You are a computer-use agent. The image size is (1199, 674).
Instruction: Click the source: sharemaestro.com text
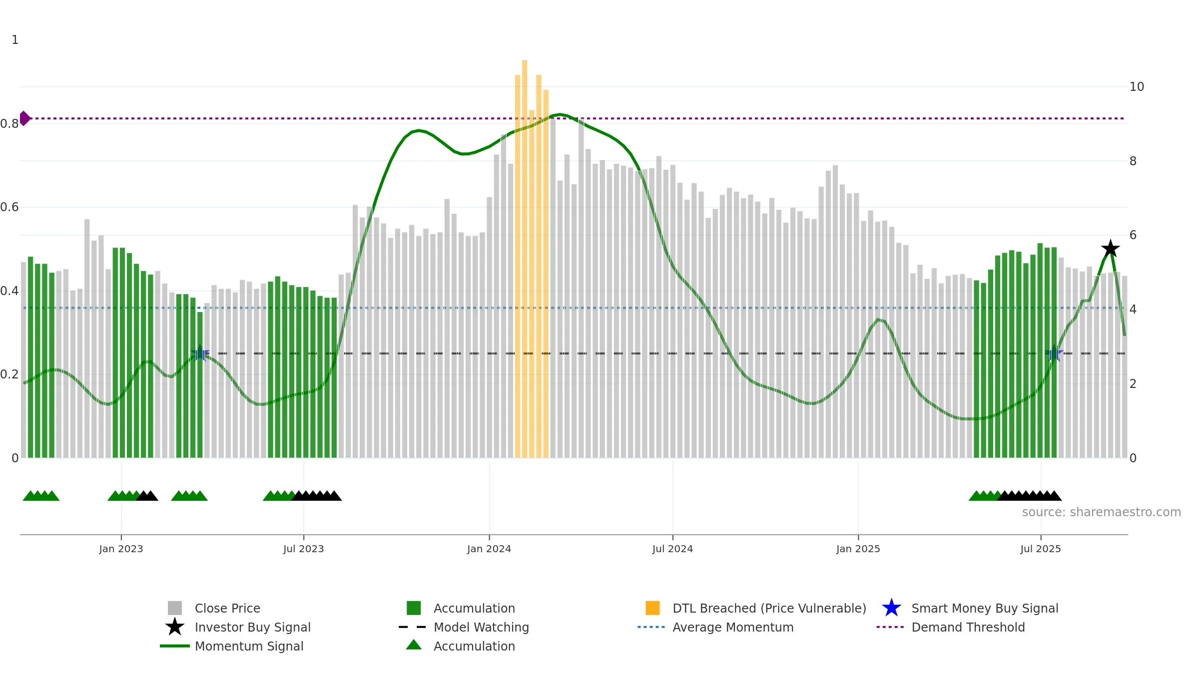pos(1102,512)
